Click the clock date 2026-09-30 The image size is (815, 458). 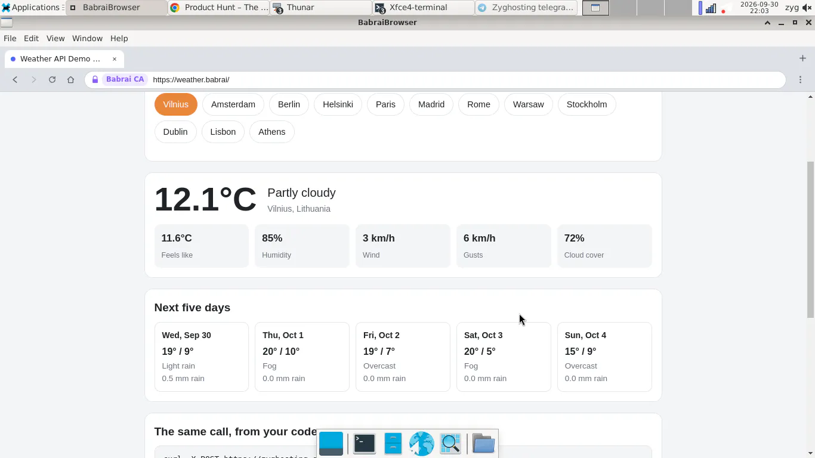coord(759,4)
